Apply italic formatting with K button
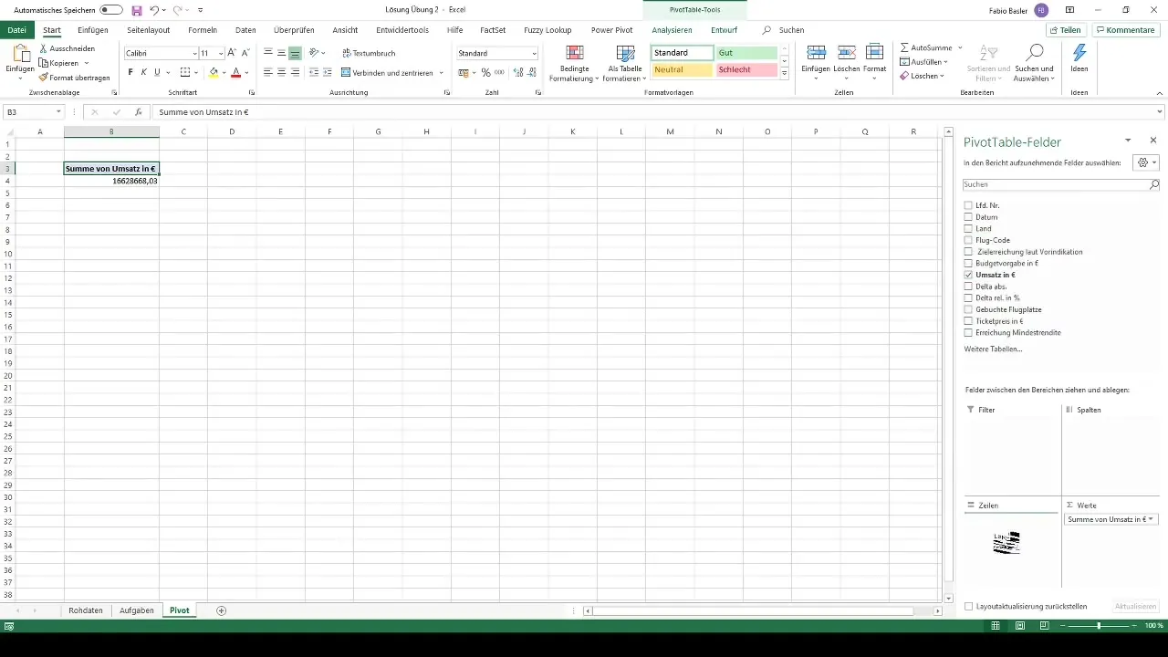 click(x=143, y=72)
